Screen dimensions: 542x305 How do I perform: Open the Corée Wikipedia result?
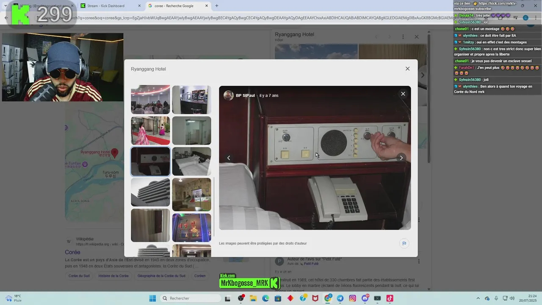point(72,252)
